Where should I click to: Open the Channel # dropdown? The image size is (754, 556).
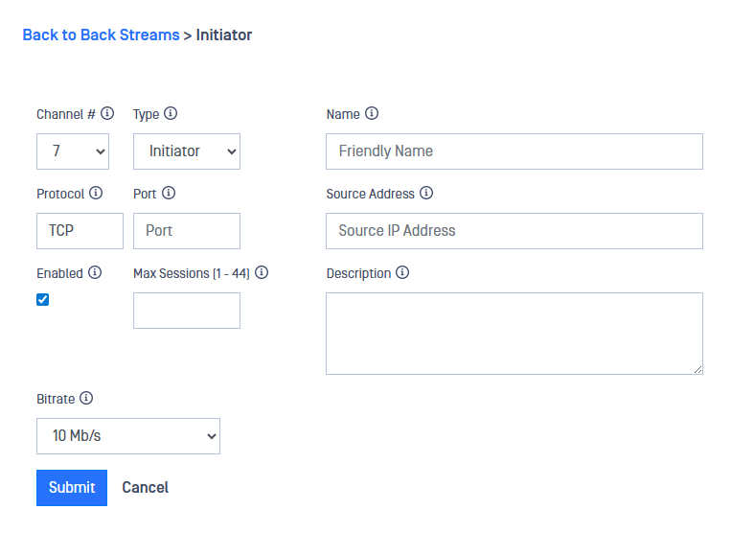click(73, 151)
